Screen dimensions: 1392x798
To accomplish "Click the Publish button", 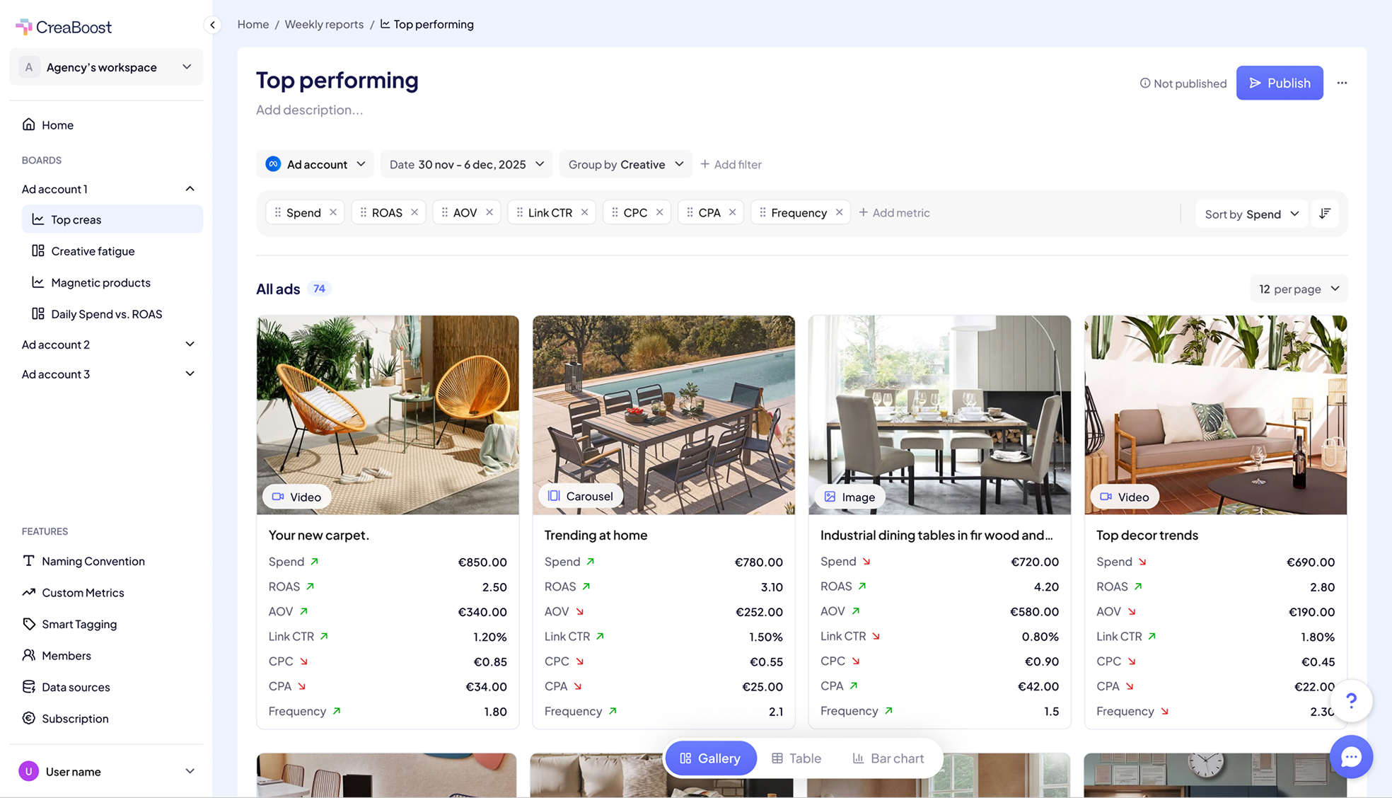I will (1279, 83).
